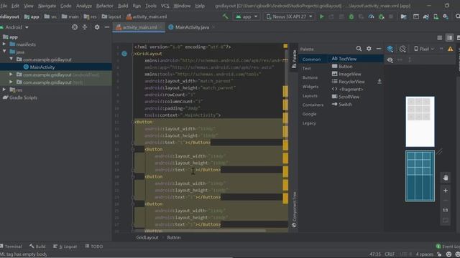Click the blueprint layout preview thumbnail

(420, 176)
